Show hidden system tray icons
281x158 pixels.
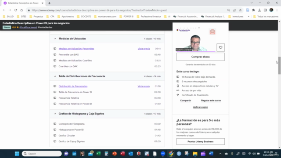(220, 154)
